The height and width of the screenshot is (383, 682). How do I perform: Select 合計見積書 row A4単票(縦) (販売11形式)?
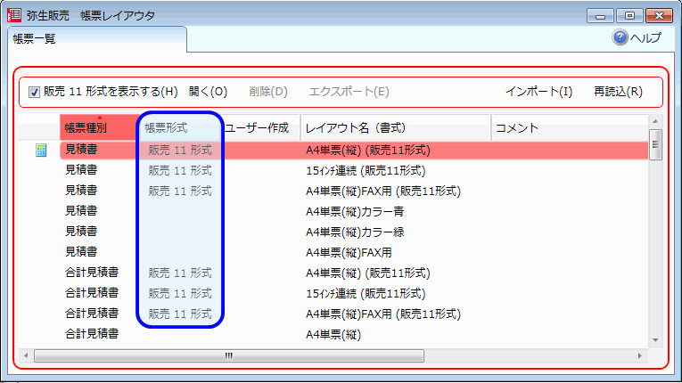[x=354, y=273]
